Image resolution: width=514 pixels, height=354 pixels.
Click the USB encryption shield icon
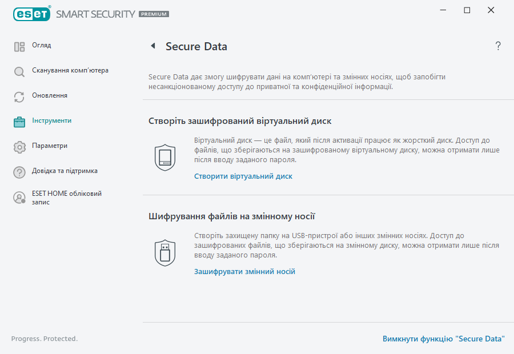point(165,252)
